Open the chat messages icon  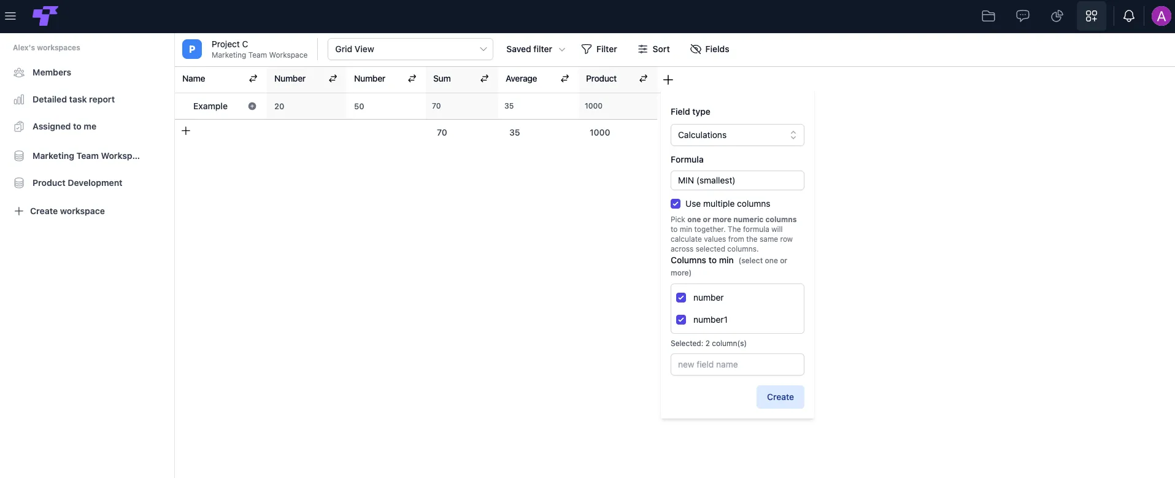click(x=1023, y=16)
